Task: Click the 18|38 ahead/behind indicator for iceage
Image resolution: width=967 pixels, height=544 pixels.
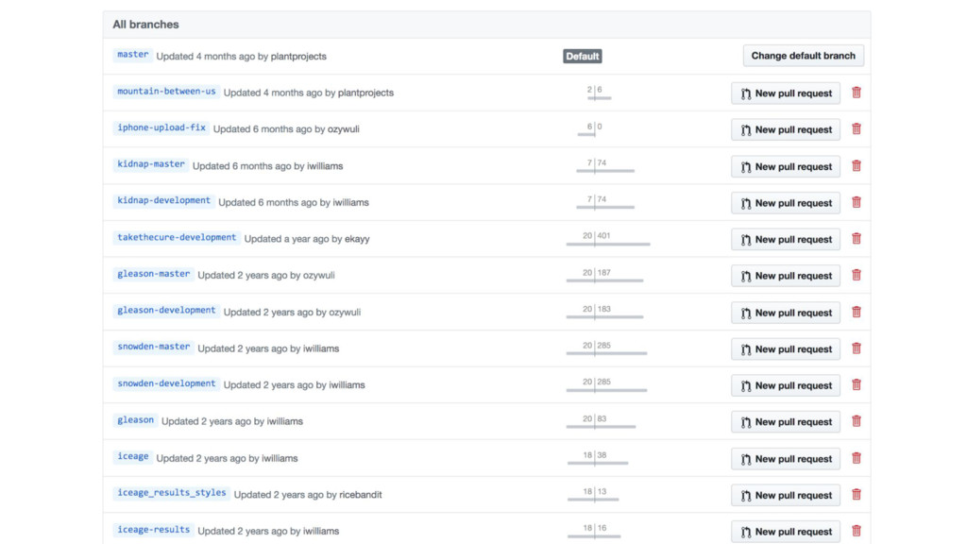Action: point(598,458)
